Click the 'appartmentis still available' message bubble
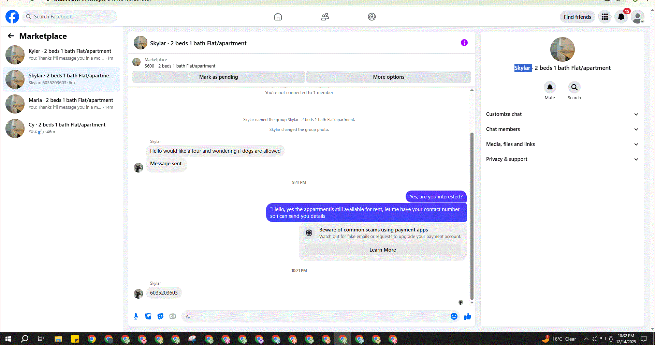Viewport: 655px width, 345px height. tap(366, 213)
